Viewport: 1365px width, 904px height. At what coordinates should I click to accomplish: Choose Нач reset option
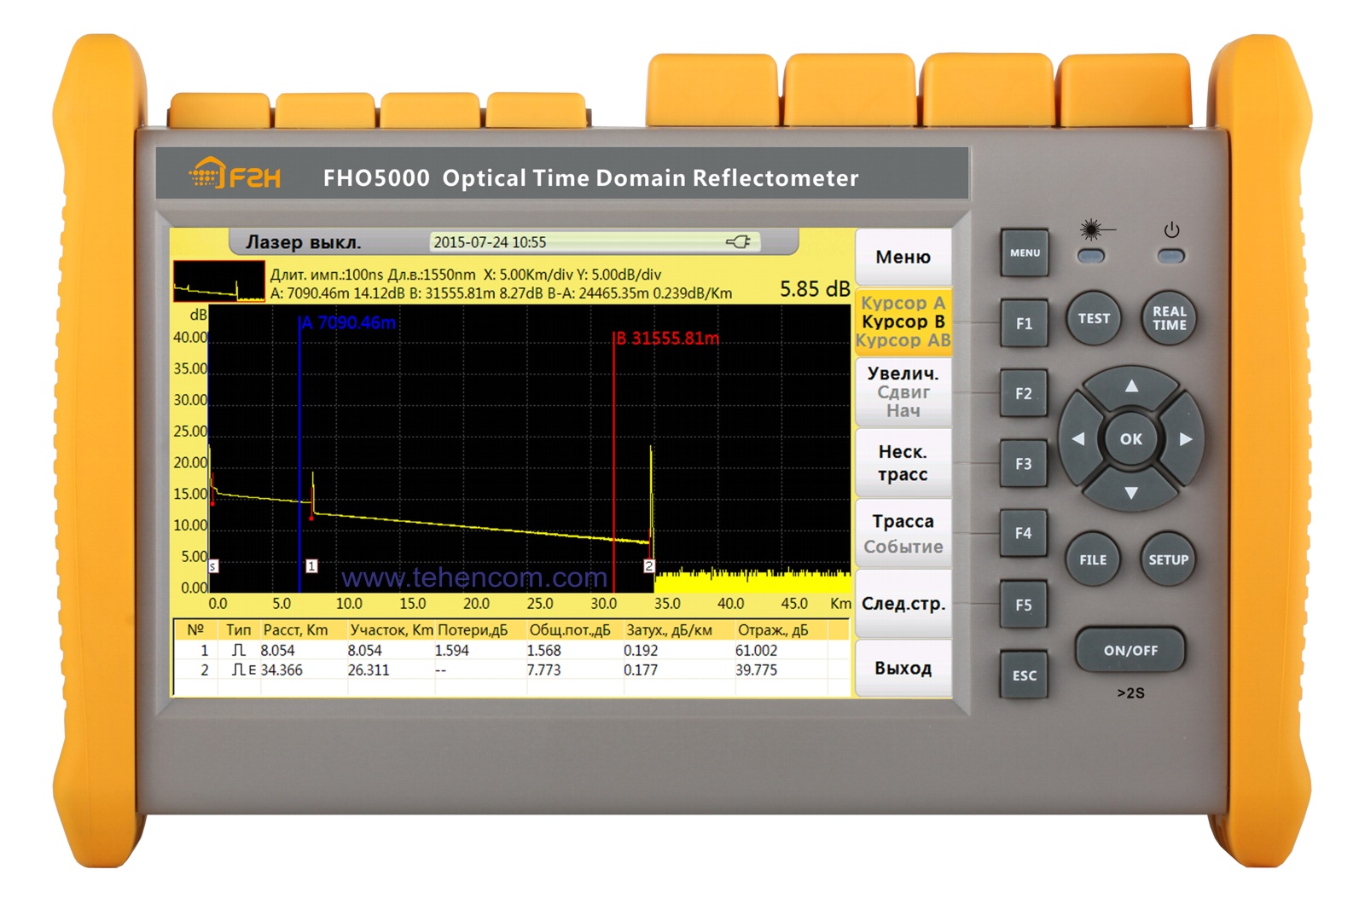[x=903, y=411]
